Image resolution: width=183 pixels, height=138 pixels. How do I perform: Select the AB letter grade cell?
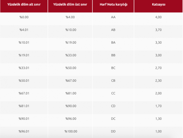coord(113,31)
